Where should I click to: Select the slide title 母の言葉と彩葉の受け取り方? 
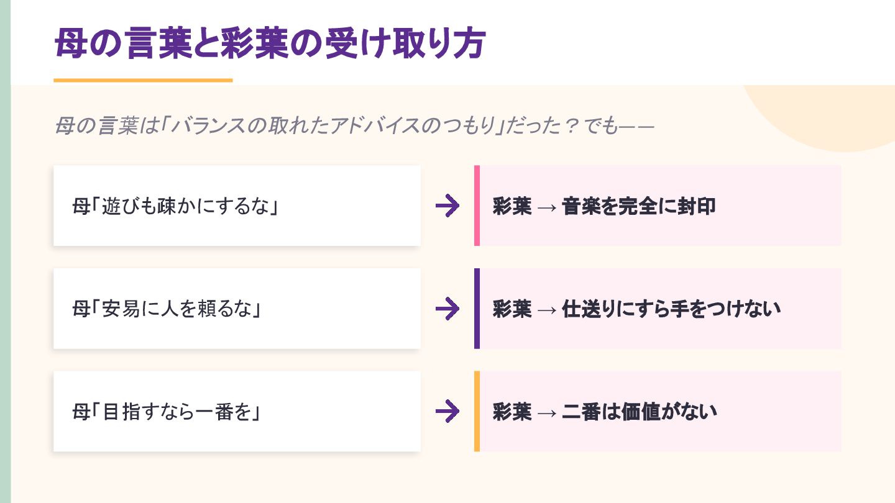tap(269, 45)
